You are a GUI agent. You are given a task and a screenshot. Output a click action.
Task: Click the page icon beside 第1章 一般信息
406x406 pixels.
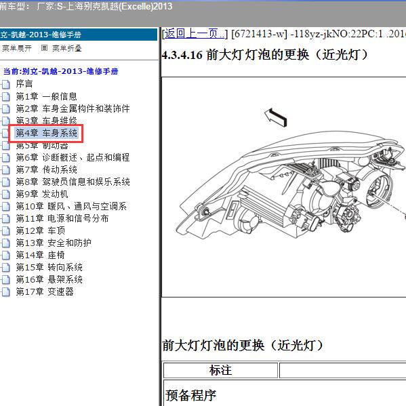(x=5, y=96)
